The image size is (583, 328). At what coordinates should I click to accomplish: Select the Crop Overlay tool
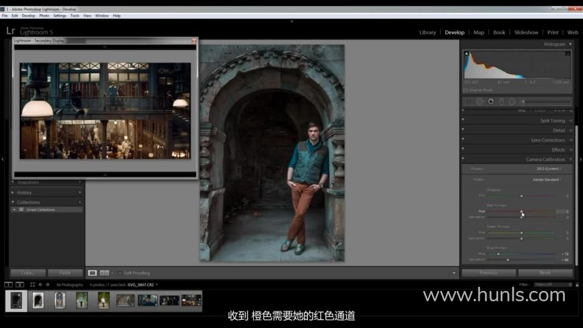pos(469,101)
